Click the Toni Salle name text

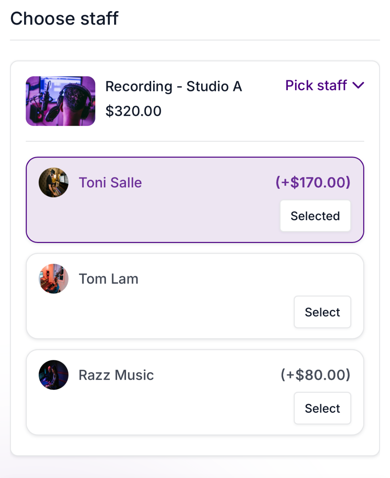click(110, 183)
